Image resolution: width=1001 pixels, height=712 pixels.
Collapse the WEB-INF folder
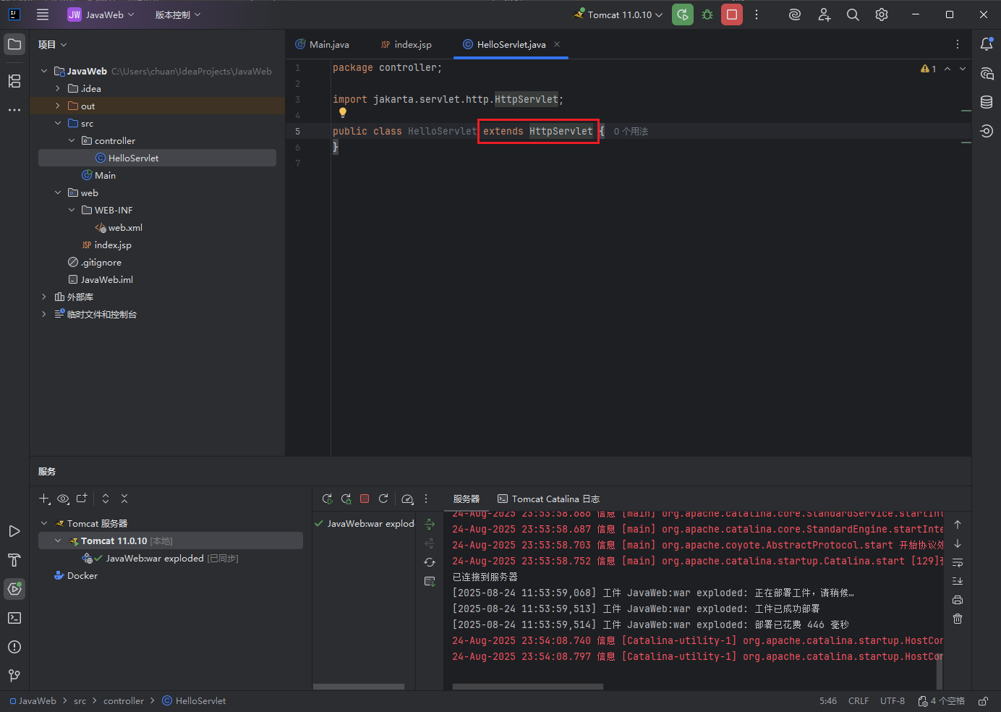point(72,210)
